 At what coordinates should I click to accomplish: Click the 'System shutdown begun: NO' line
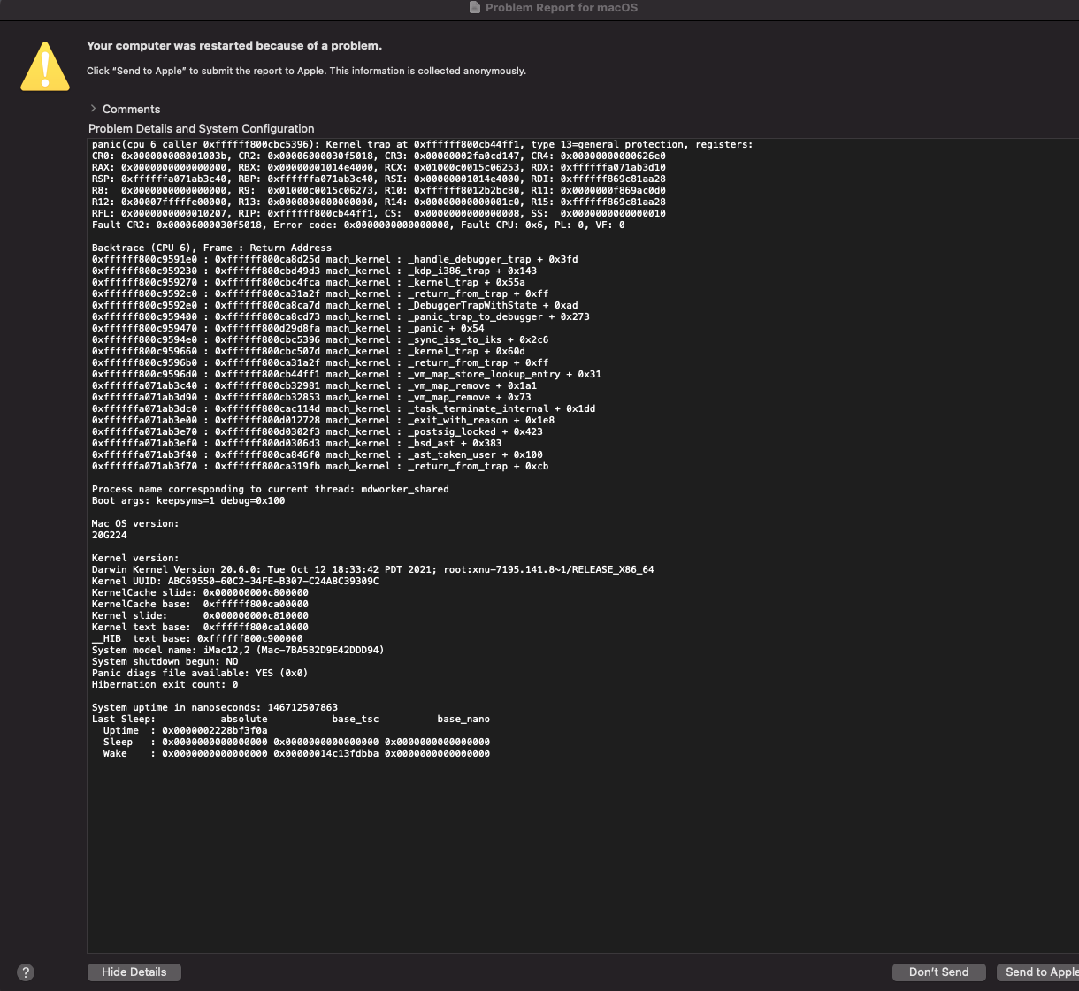click(x=165, y=661)
